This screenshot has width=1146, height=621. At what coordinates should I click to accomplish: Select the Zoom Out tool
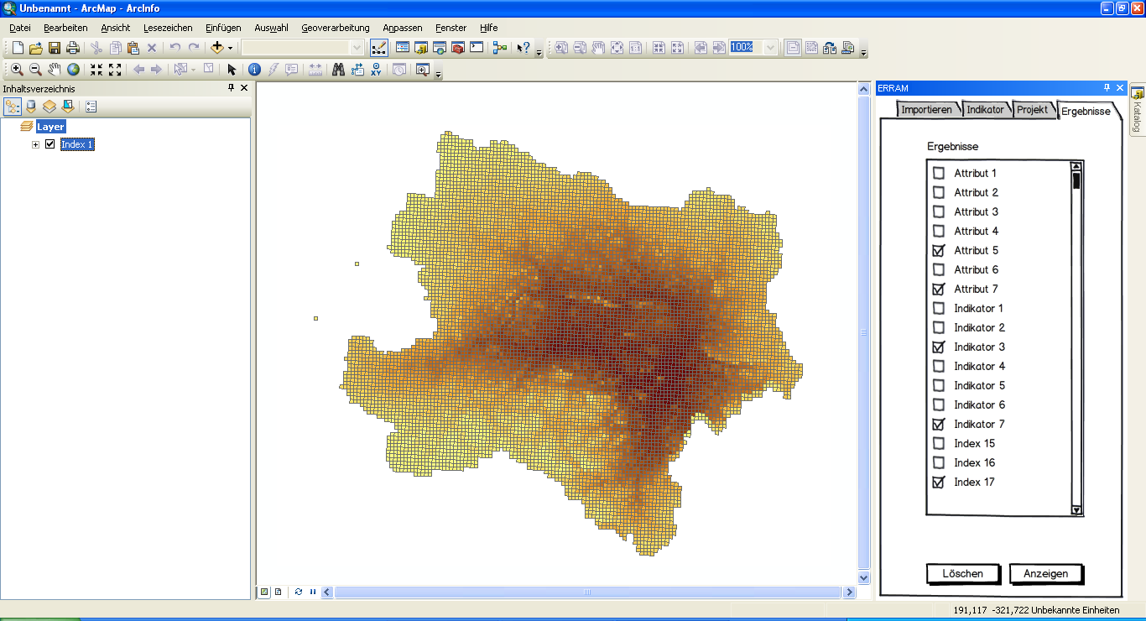click(35, 70)
